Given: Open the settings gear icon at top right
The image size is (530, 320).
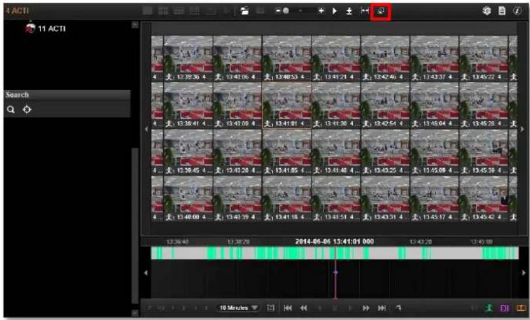Looking at the screenshot, I should (x=487, y=11).
